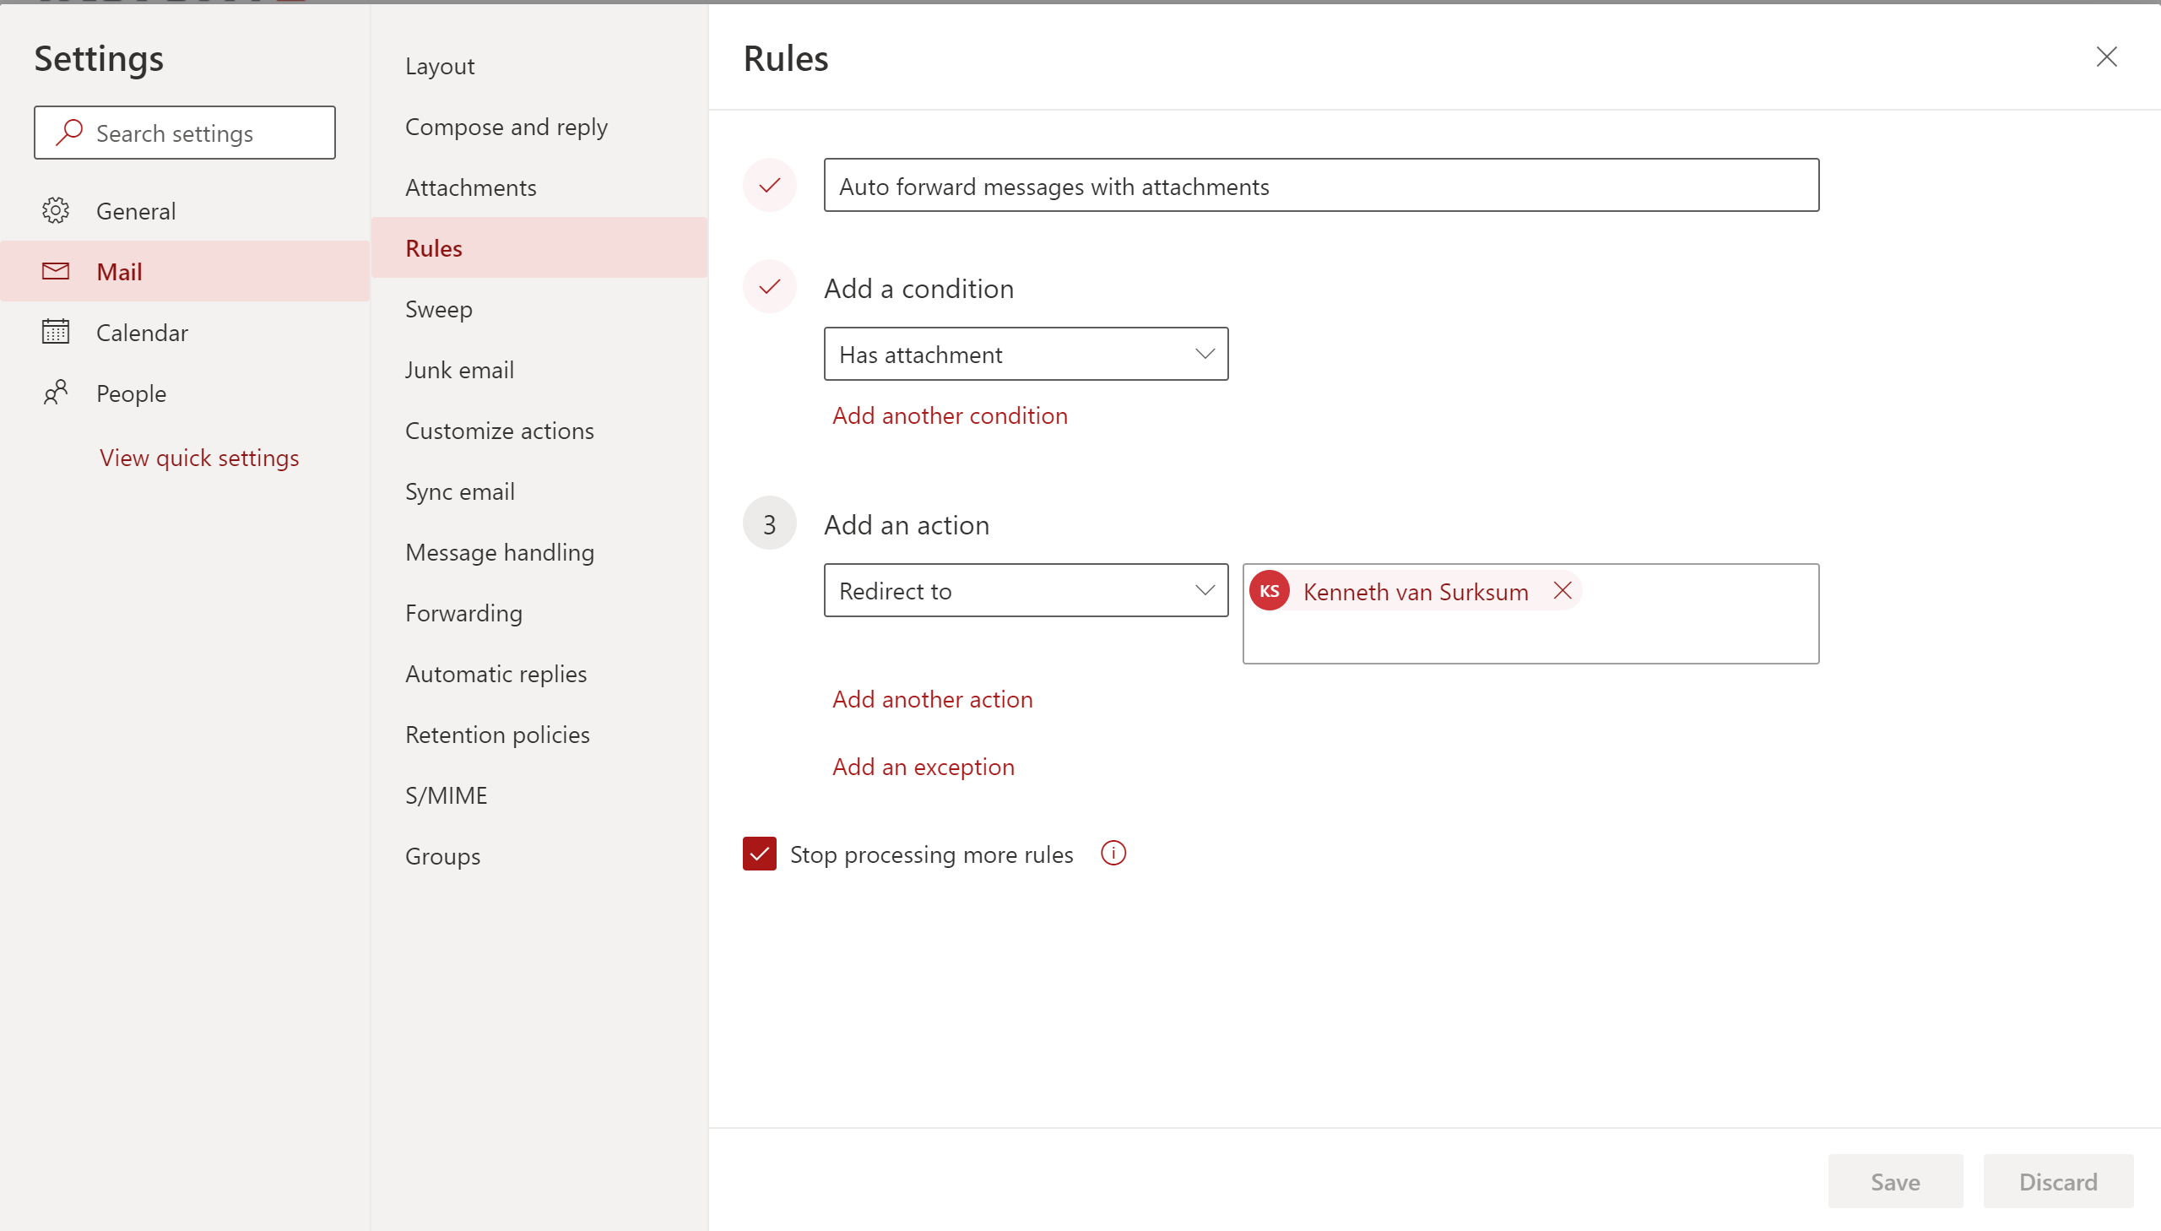Open Compose and reply settings
The height and width of the screenshot is (1231, 2161).
[539, 127]
